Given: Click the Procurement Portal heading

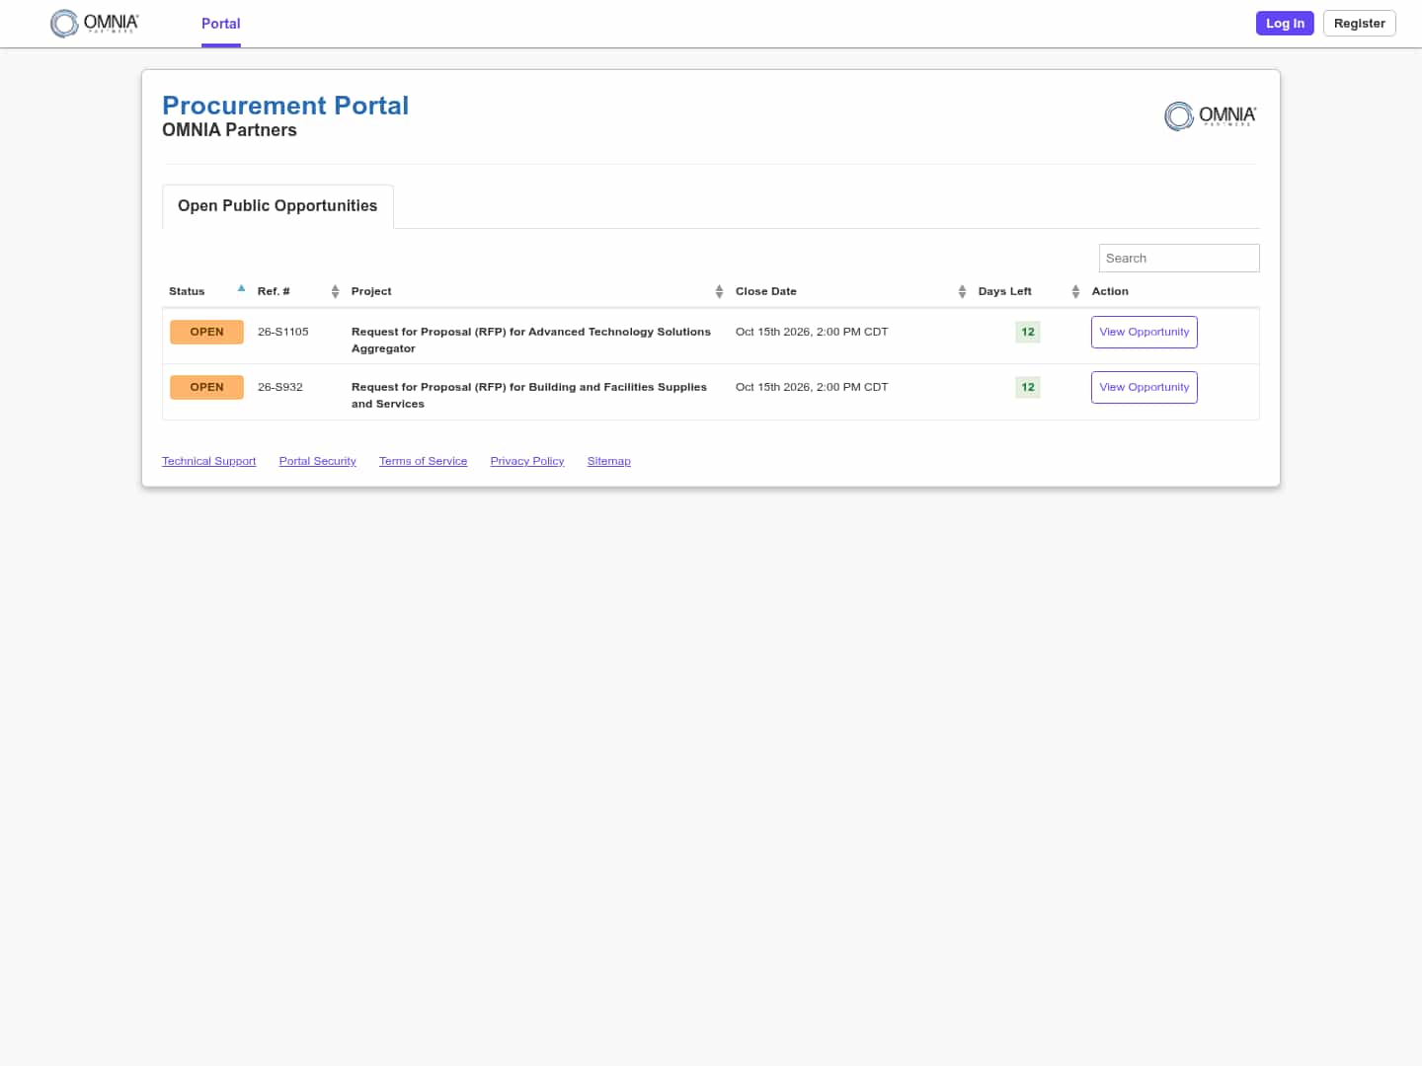Looking at the screenshot, I should 285,106.
